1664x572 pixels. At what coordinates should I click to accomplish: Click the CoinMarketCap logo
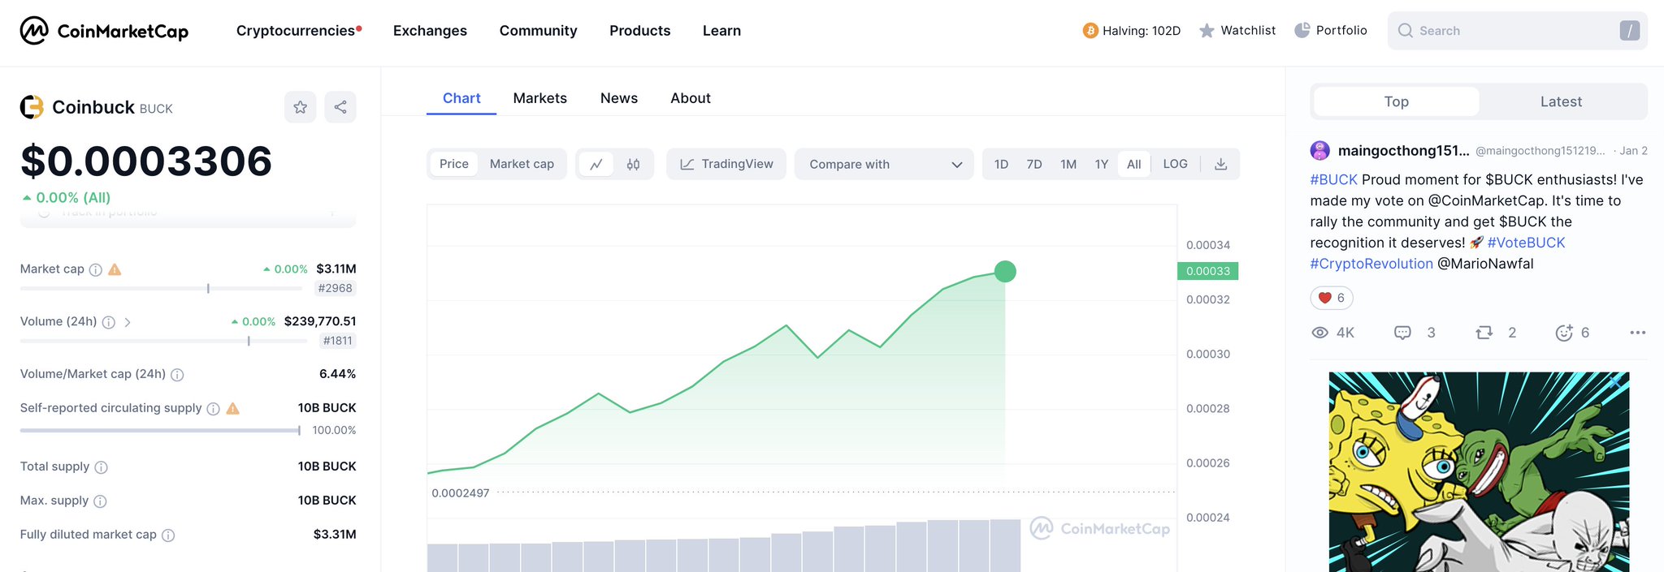[104, 31]
